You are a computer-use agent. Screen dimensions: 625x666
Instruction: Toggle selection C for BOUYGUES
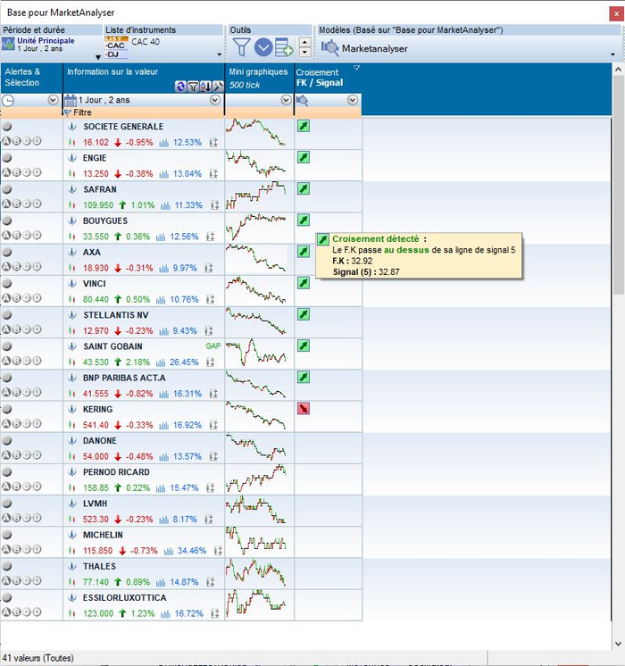tap(27, 236)
